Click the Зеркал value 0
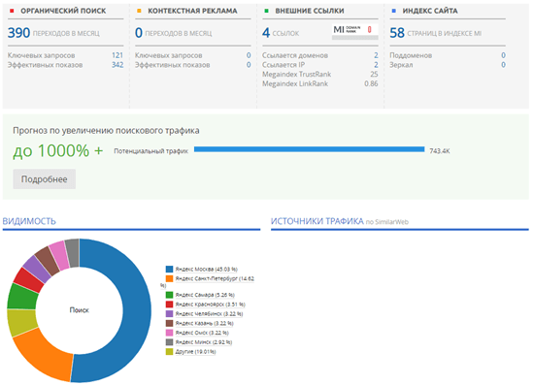 [503, 65]
